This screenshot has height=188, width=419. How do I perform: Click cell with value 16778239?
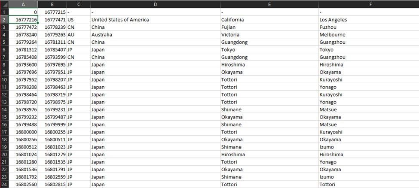[52, 27]
